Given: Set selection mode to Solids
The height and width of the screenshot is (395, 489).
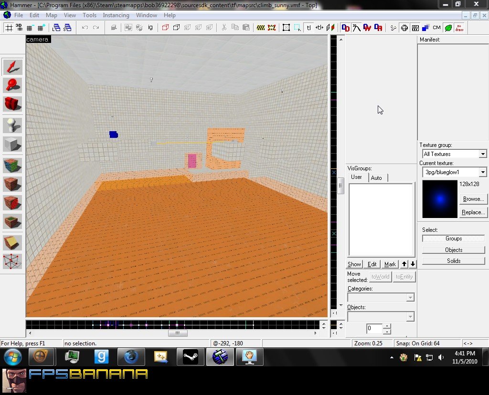Looking at the screenshot, I should (454, 261).
